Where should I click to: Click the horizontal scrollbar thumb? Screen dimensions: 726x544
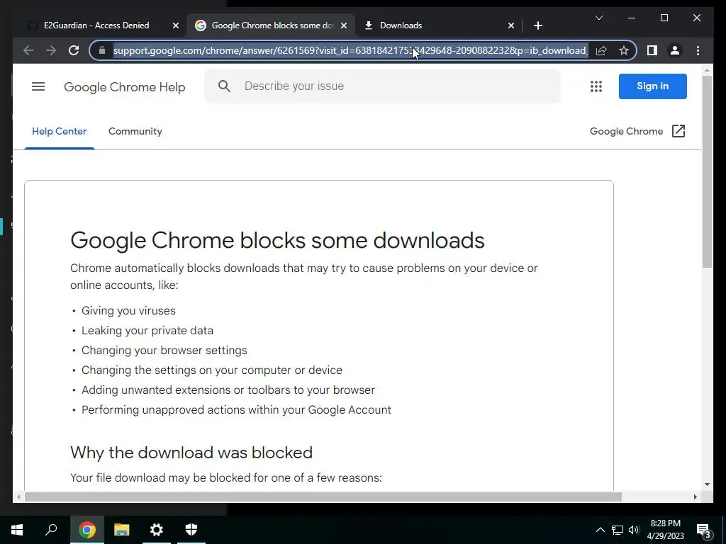323,497
